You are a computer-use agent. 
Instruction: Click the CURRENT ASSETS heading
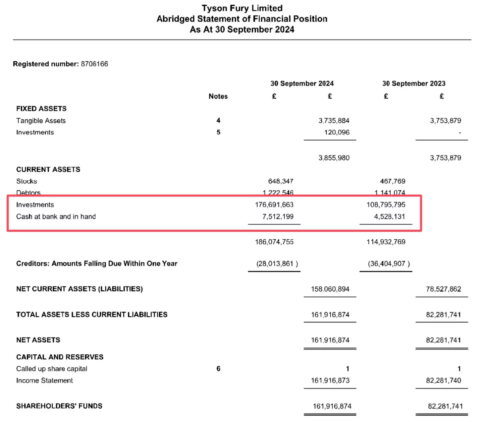[x=48, y=169]
